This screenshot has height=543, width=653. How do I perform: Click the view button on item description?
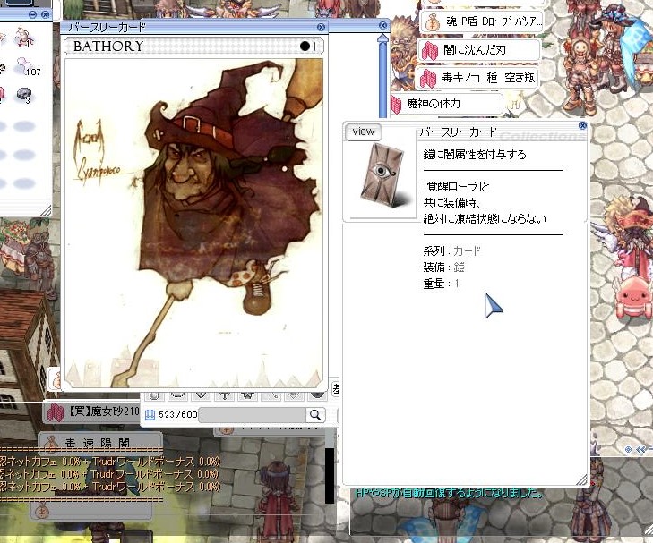[363, 132]
